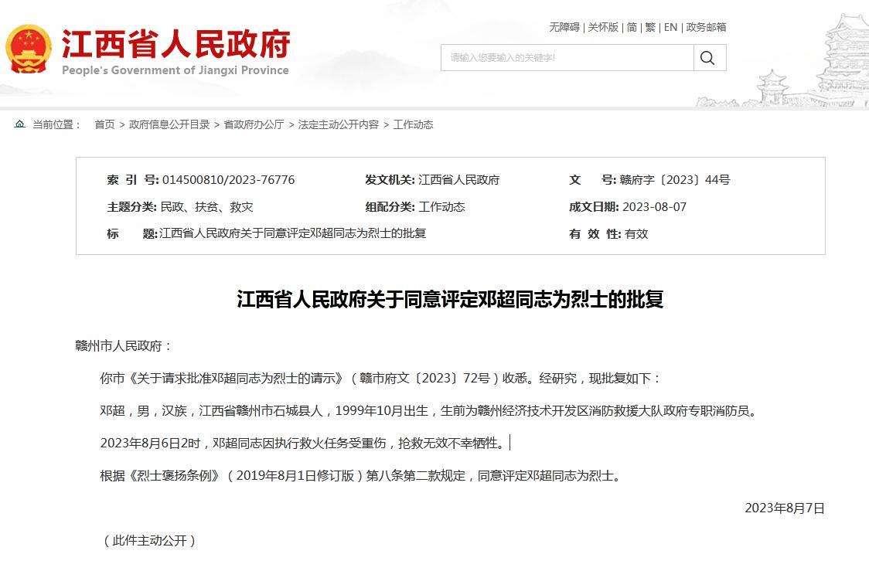Go to 首页 in breadcrumb
Image resolution: width=869 pixels, height=571 pixels.
pos(104,124)
